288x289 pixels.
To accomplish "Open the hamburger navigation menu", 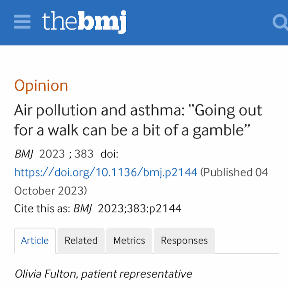I will (22, 22).
